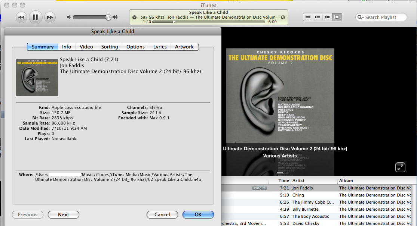Image resolution: width=417 pixels, height=226 pixels.
Task: Click the file path text after Where:
Action: pyautogui.click(x=118, y=177)
